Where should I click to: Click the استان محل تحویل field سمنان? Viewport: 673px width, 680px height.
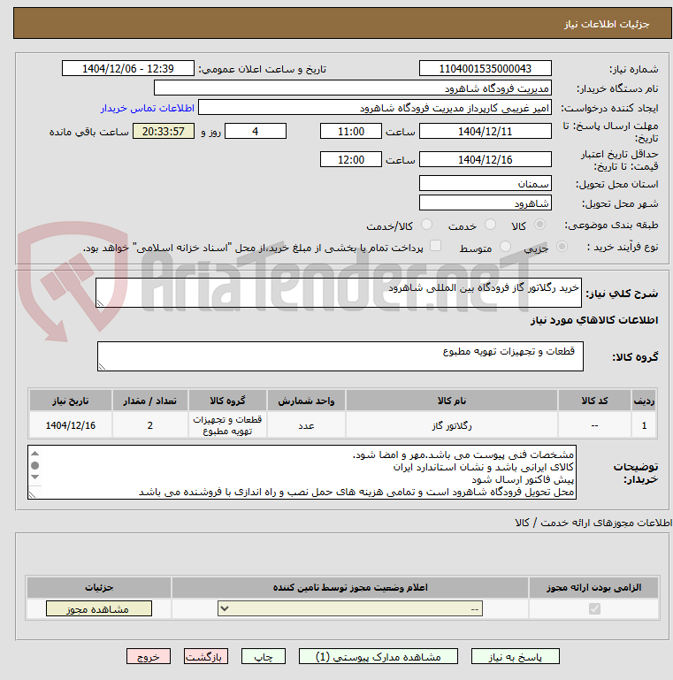point(486,183)
